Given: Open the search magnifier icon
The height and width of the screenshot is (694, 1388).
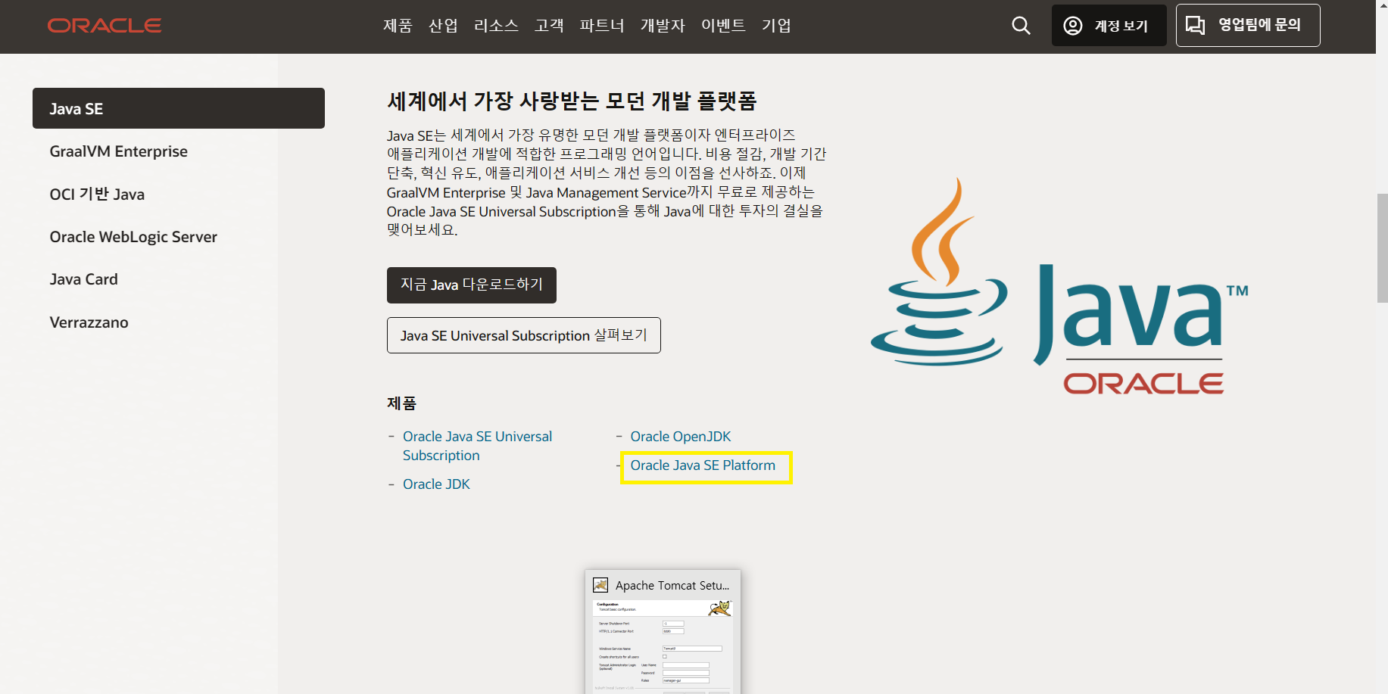Looking at the screenshot, I should [x=1021, y=26].
